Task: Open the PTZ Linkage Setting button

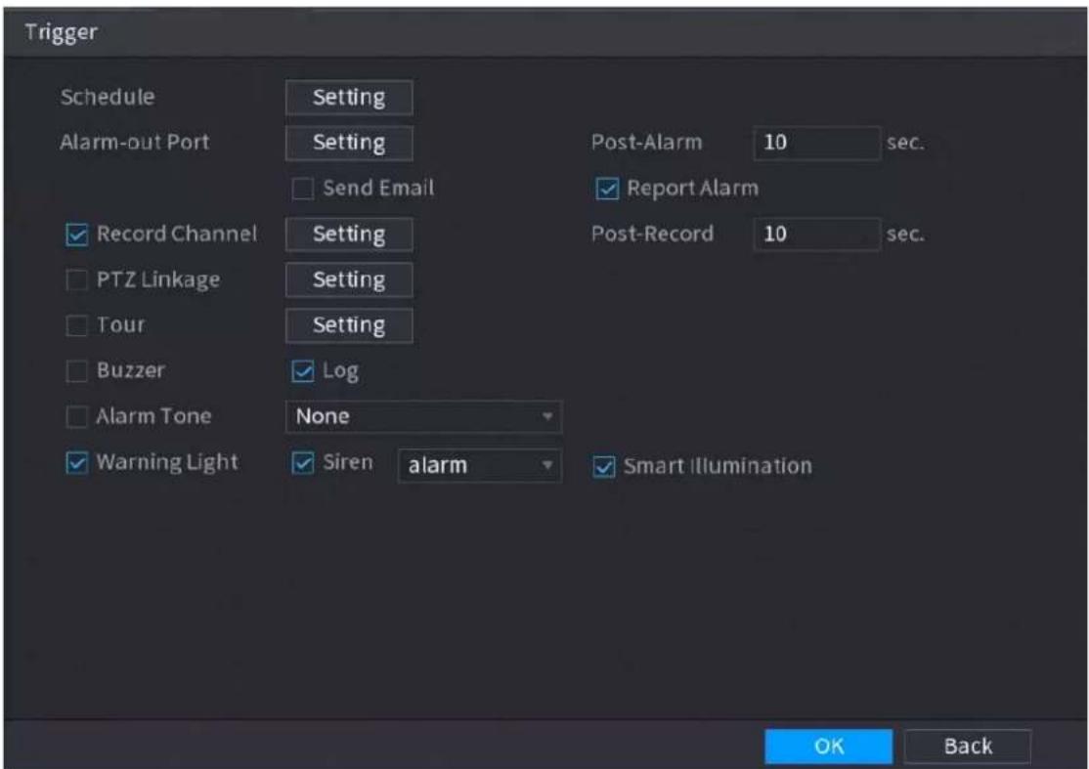Action: [x=349, y=279]
